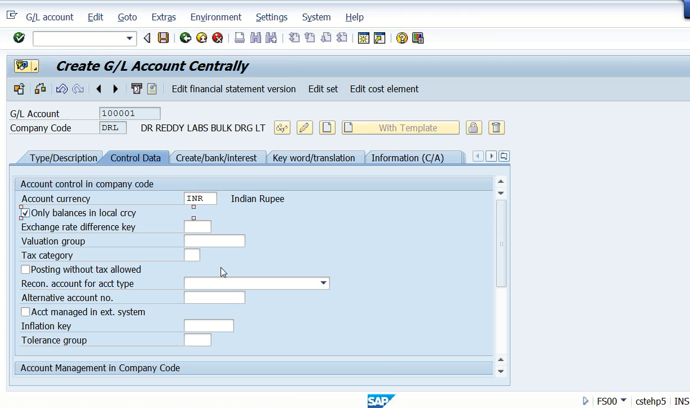Open the G/L account menu
This screenshot has height=408, width=690.
[50, 17]
